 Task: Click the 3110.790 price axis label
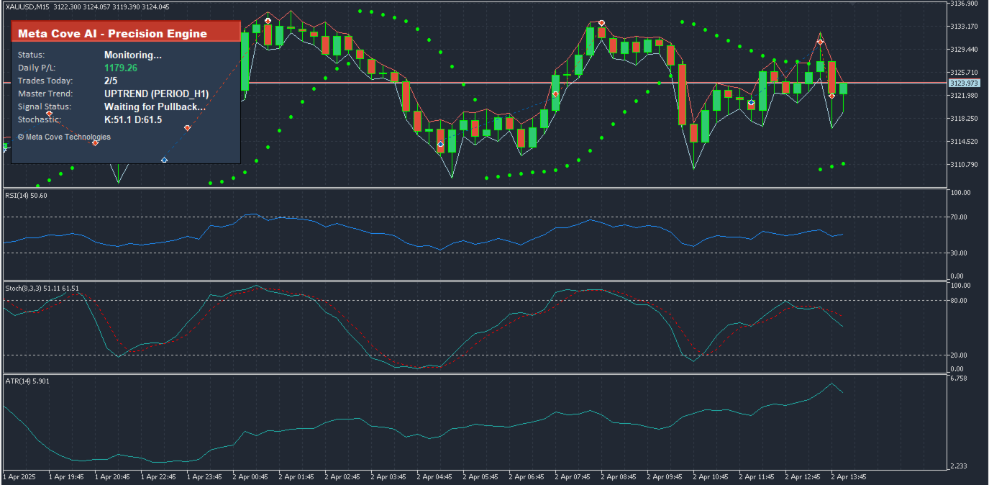coord(964,165)
